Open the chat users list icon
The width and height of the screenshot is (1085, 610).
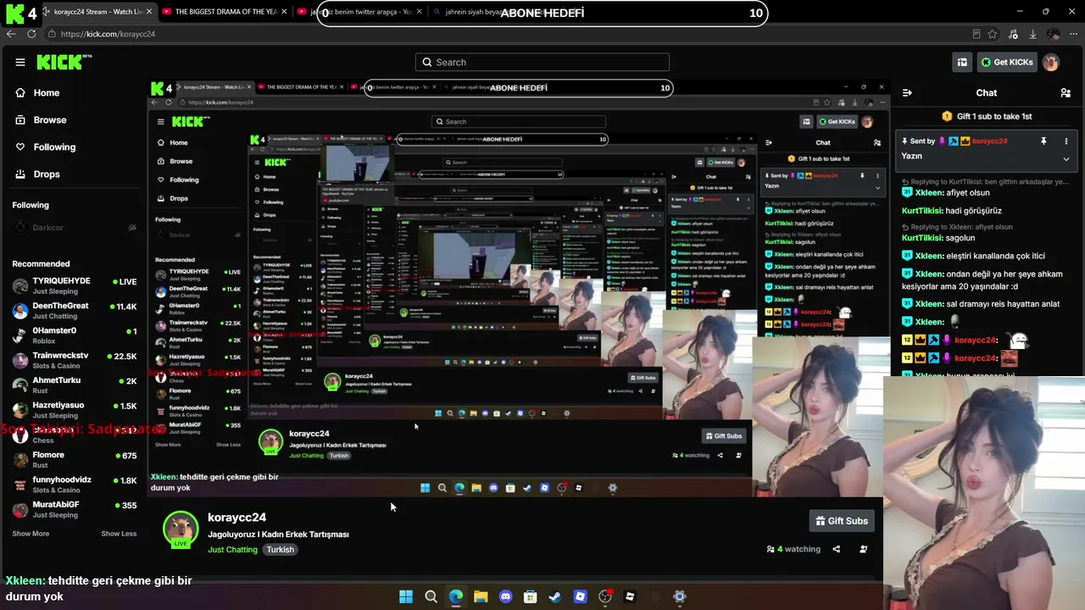tap(1066, 93)
